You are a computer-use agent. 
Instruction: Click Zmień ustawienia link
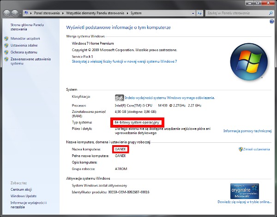pyautogui.click(x=257, y=149)
